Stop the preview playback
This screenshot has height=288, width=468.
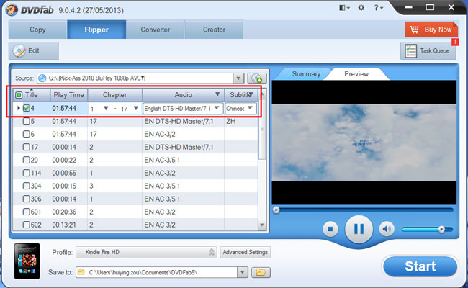tap(330, 229)
